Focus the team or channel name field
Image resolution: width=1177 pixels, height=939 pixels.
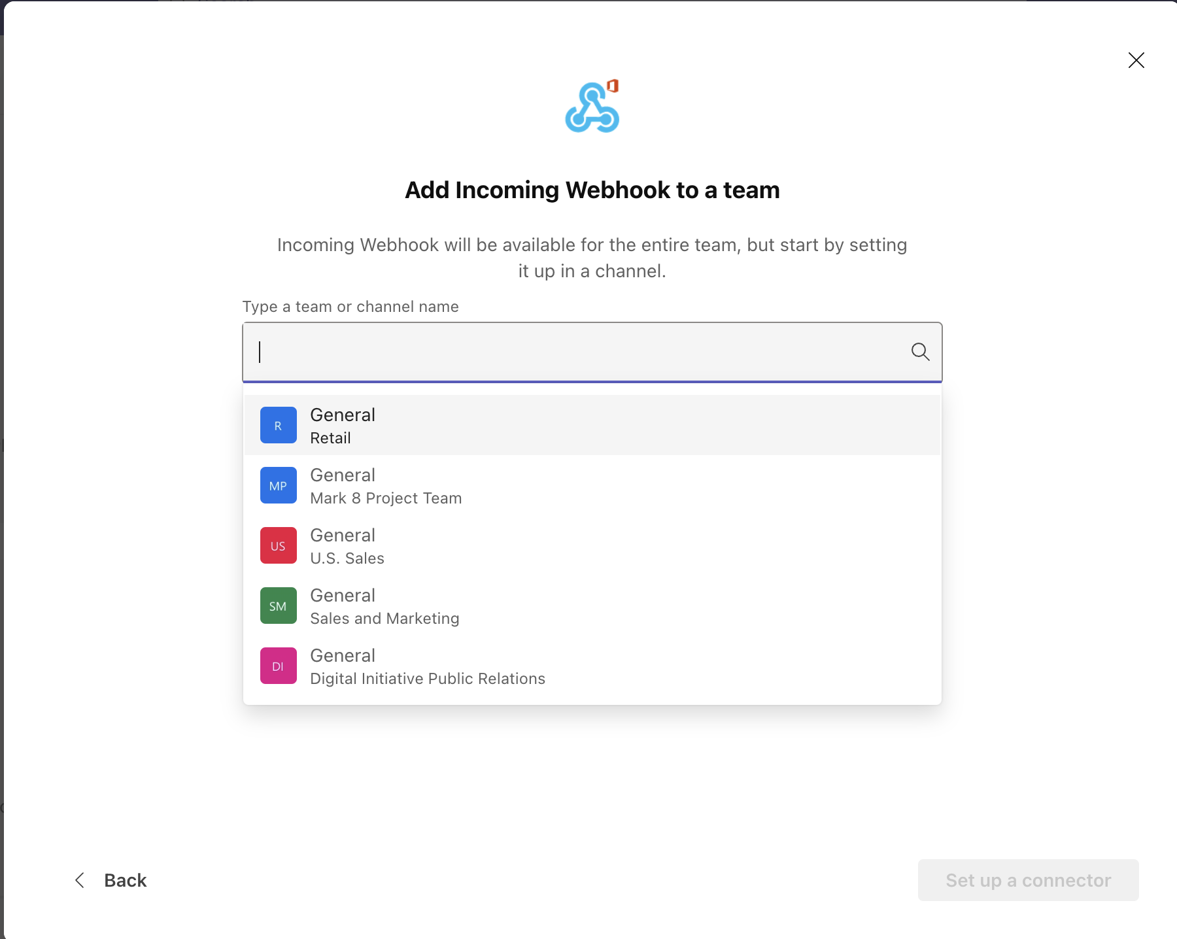tap(592, 352)
